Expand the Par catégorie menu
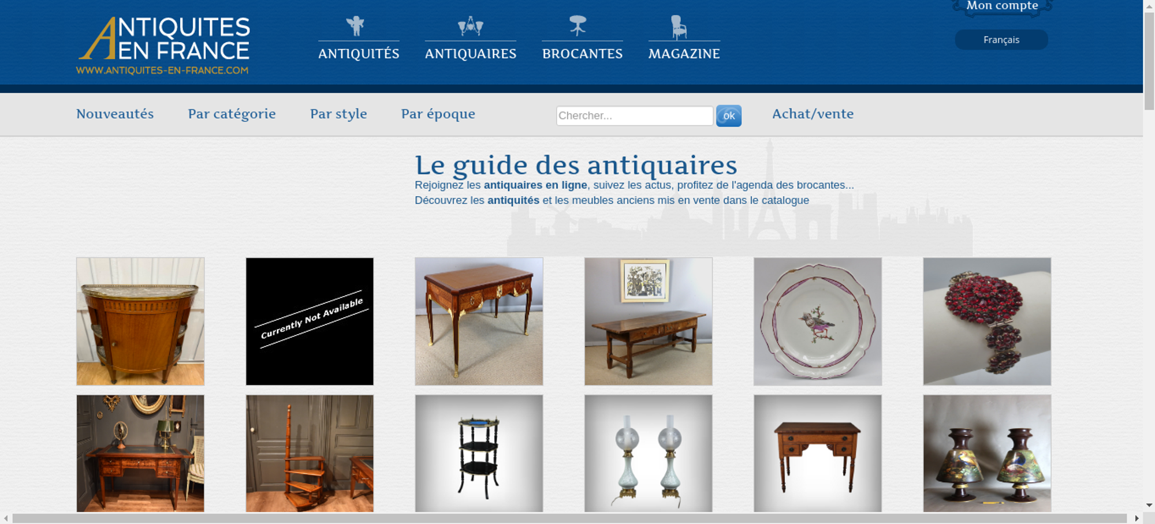The width and height of the screenshot is (1155, 524). click(232, 114)
